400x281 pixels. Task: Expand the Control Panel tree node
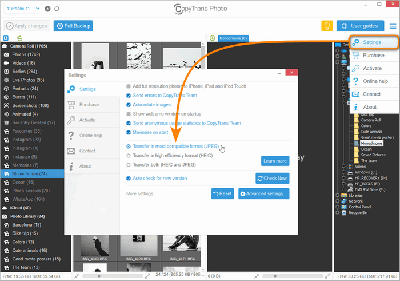(x=337, y=207)
